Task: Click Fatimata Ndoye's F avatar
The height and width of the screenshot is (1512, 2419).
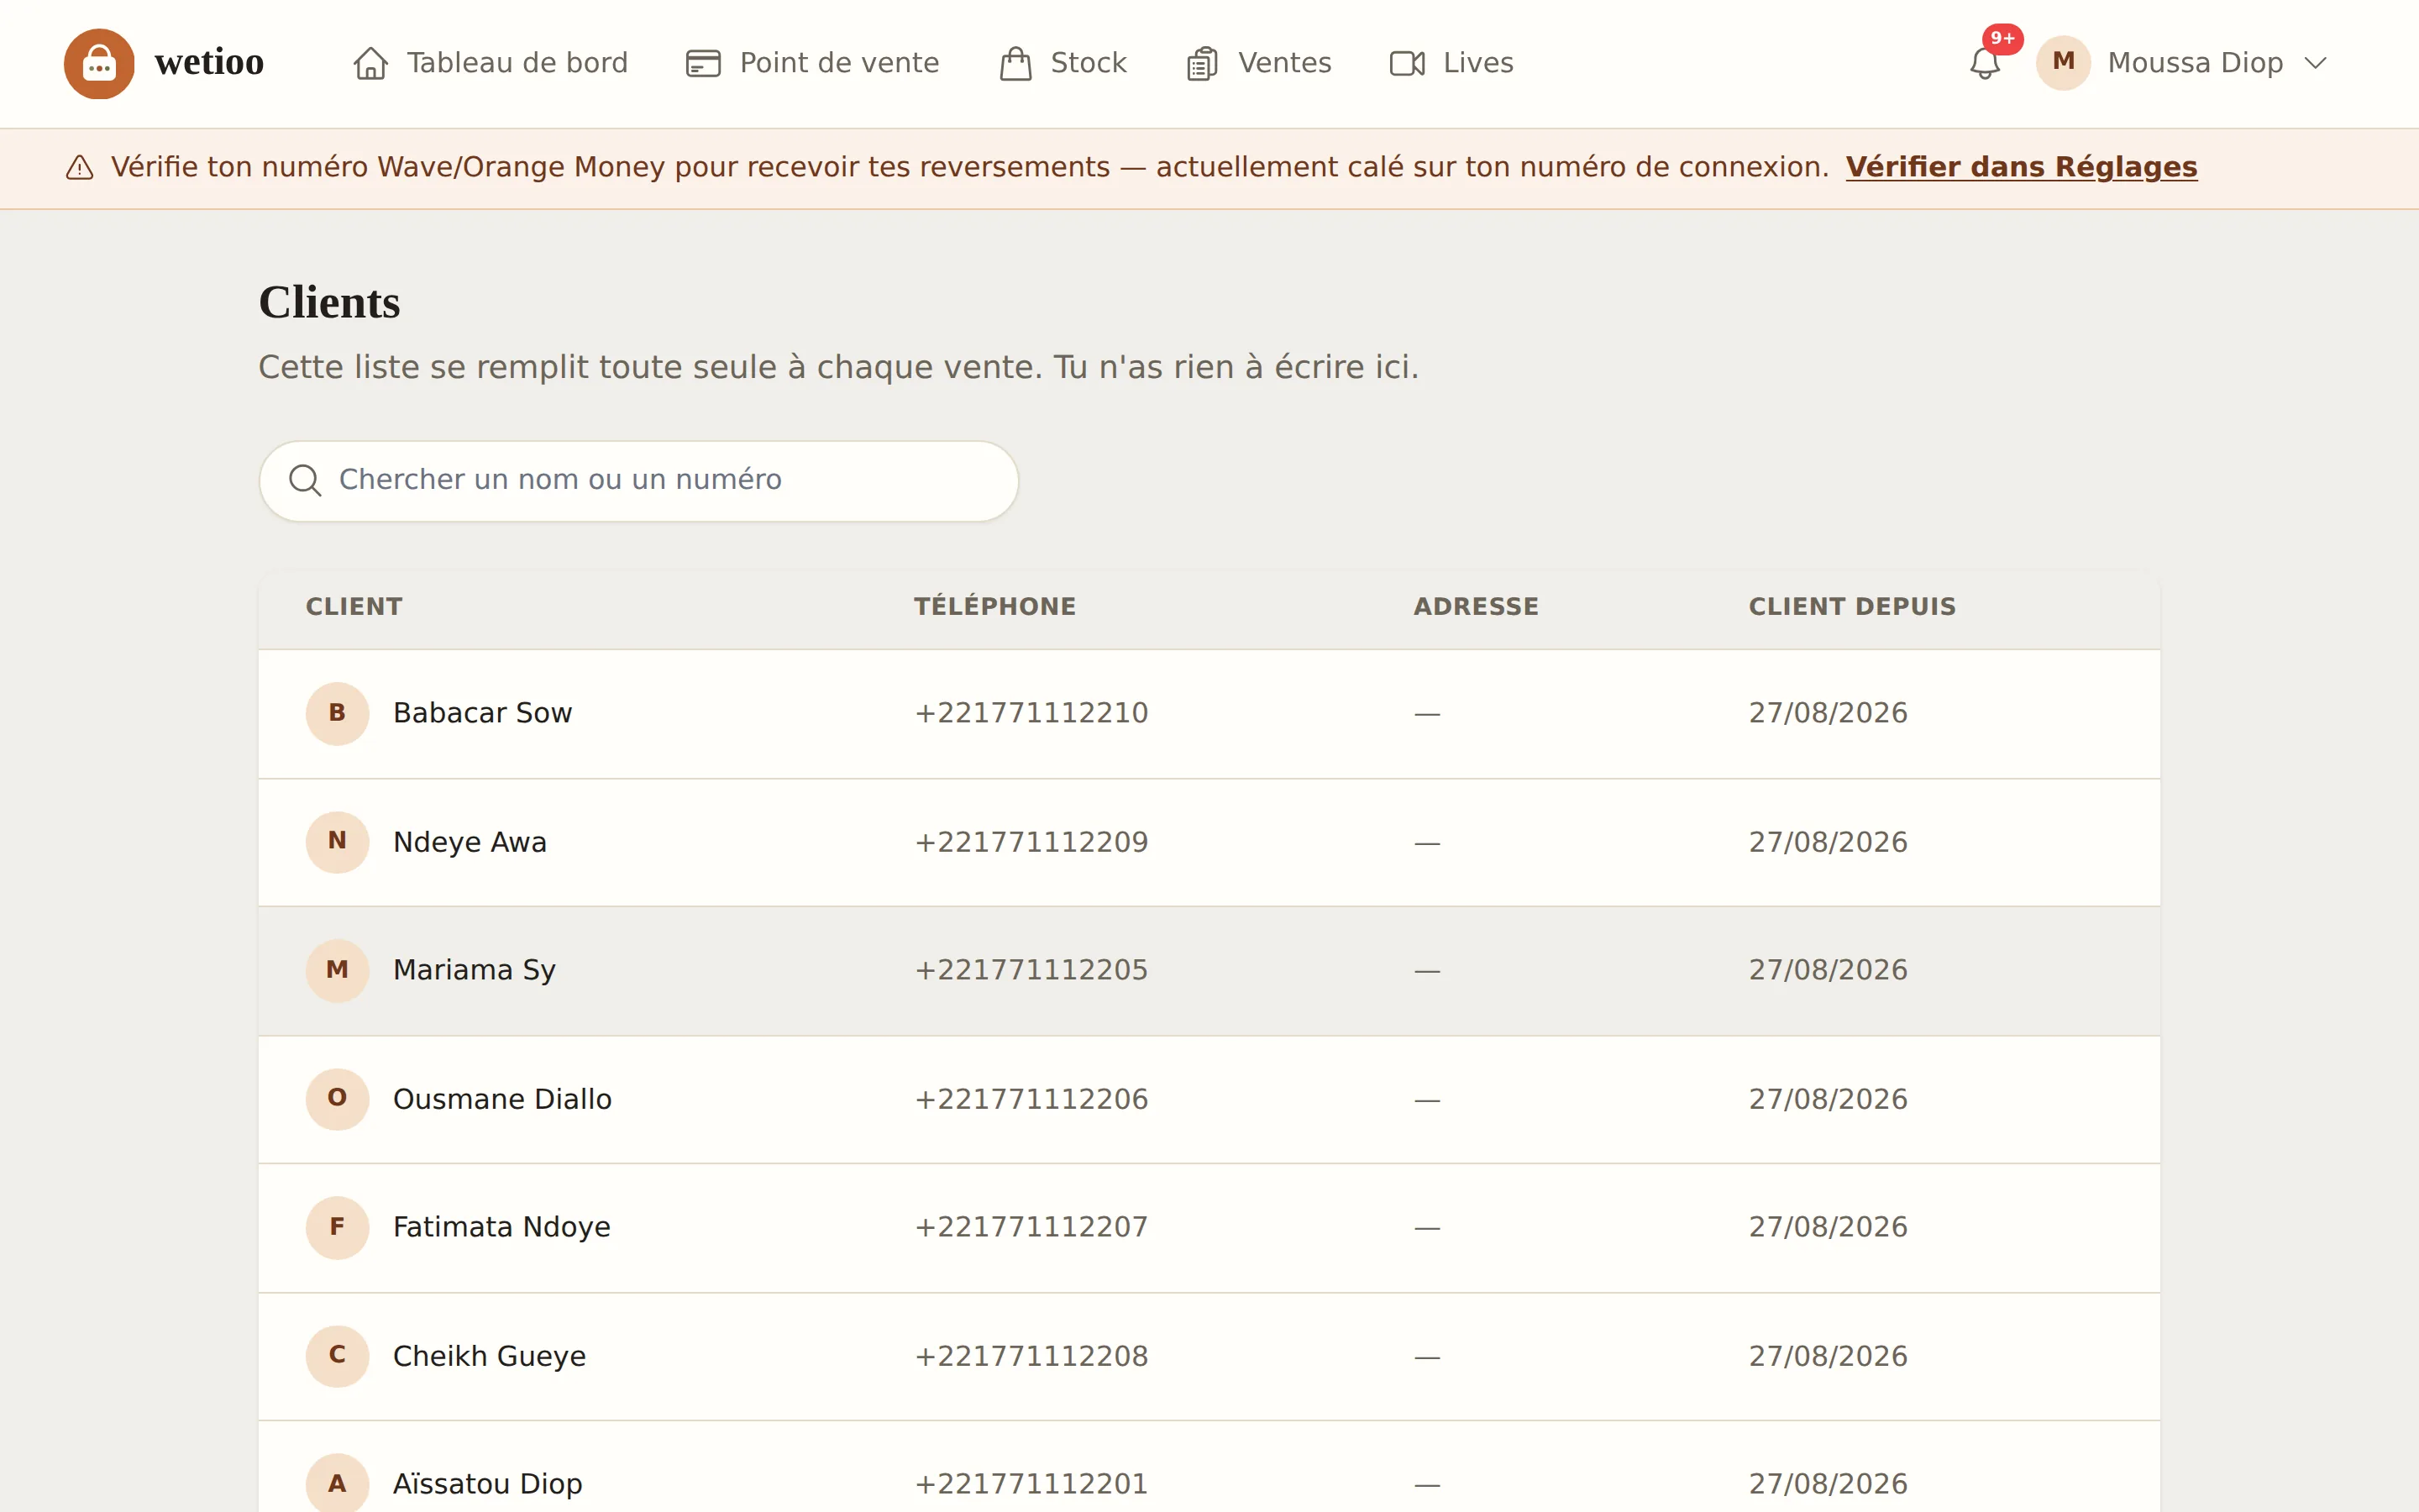Action: pos(337,1227)
